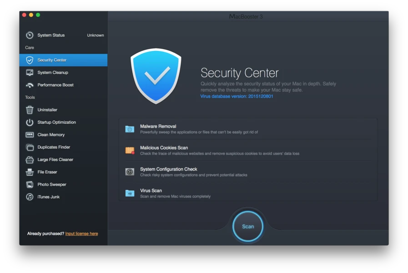This screenshot has width=408, height=273.
Task: Click 'Scan and remove Mac viruses completely' description
Action: [x=176, y=197]
